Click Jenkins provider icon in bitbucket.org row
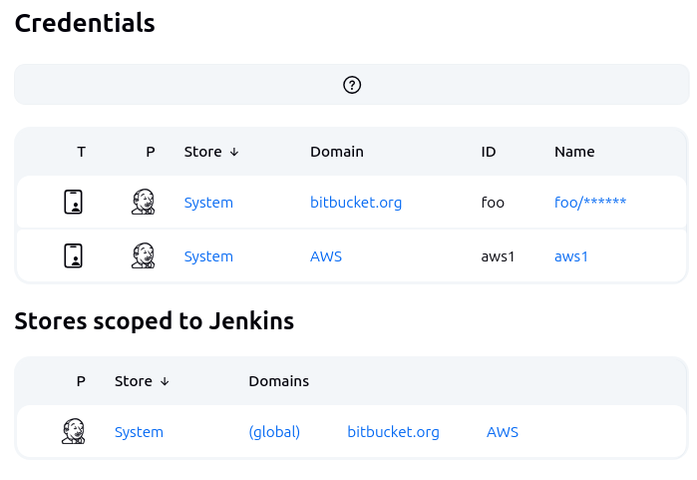 (143, 203)
